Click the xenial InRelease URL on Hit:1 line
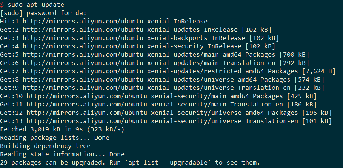Image resolution: width=343 pixels, height=168 pixels. tap(83, 22)
